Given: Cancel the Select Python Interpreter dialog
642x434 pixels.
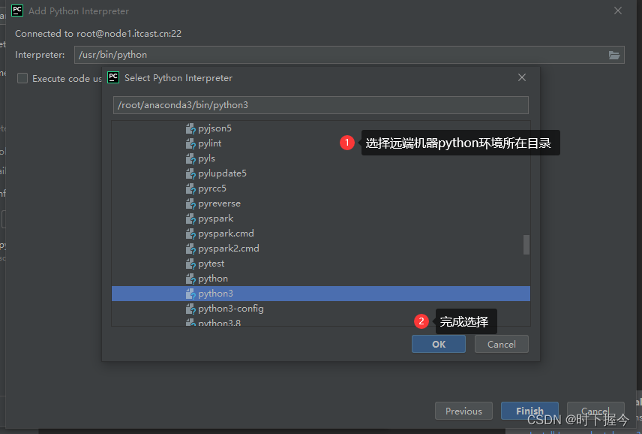Looking at the screenshot, I should [x=502, y=344].
